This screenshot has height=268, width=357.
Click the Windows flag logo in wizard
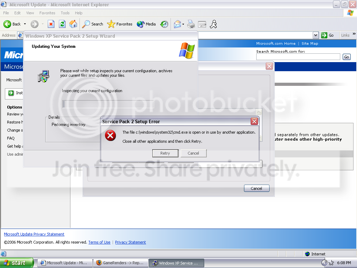tap(187, 50)
